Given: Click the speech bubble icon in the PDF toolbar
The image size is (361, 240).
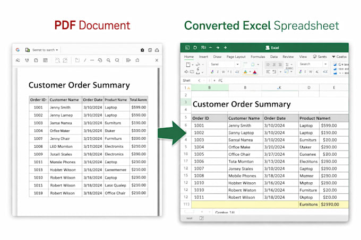Looking at the screenshot, I should point(117,60).
